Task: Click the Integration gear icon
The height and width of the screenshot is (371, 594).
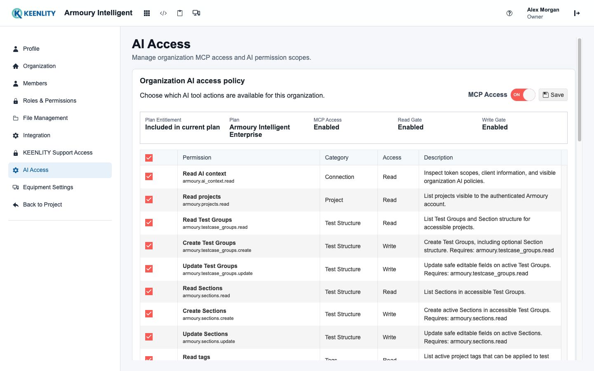Action: point(16,135)
